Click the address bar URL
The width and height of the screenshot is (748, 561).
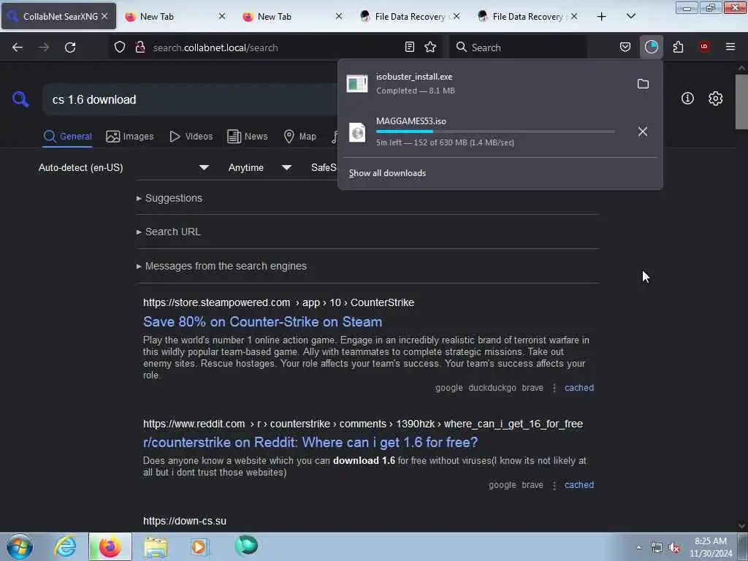click(215, 47)
